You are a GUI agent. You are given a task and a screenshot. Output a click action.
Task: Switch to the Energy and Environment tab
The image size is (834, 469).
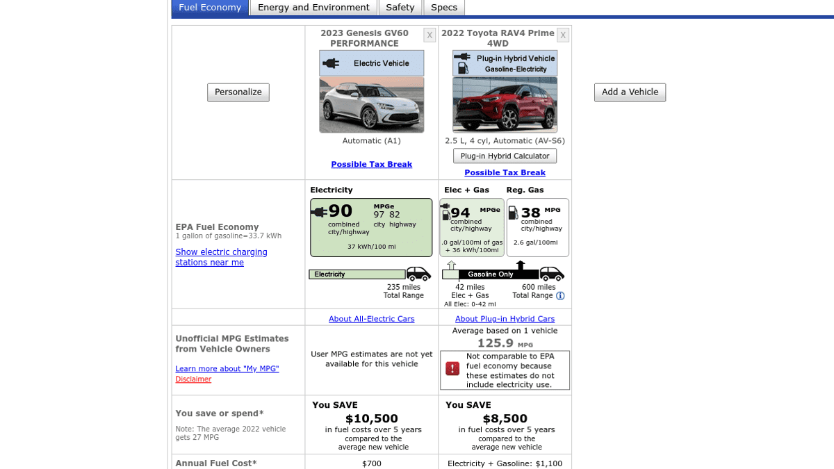coord(313,8)
